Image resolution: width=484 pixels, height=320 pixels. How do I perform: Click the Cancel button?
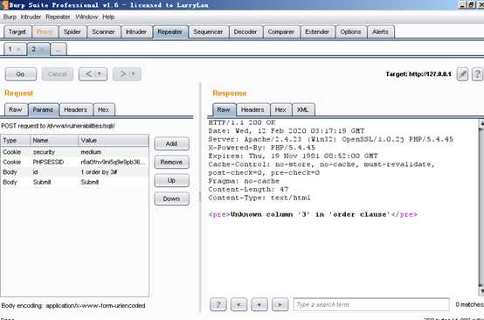pyautogui.click(x=58, y=74)
